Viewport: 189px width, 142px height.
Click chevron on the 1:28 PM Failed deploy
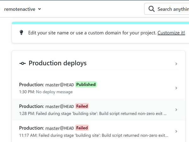176,110
